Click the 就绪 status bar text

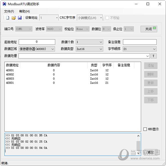[5, 163]
